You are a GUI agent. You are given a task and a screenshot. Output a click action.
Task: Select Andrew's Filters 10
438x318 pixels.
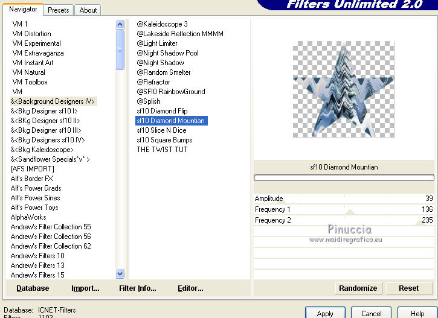(37, 256)
